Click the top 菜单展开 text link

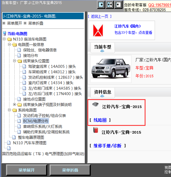click(15, 23)
